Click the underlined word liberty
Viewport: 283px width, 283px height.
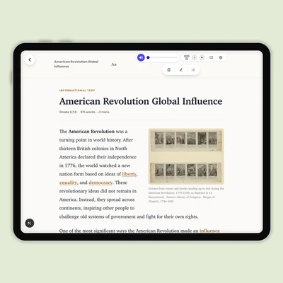point(129,174)
